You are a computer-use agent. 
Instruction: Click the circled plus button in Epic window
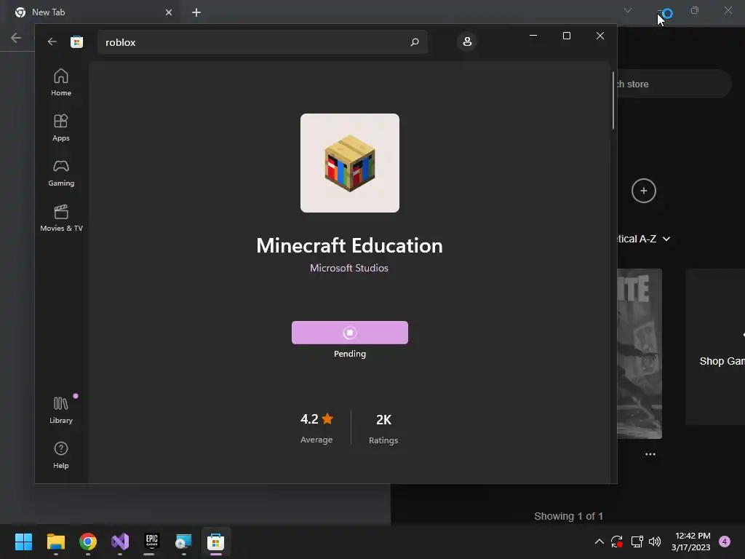coord(644,191)
